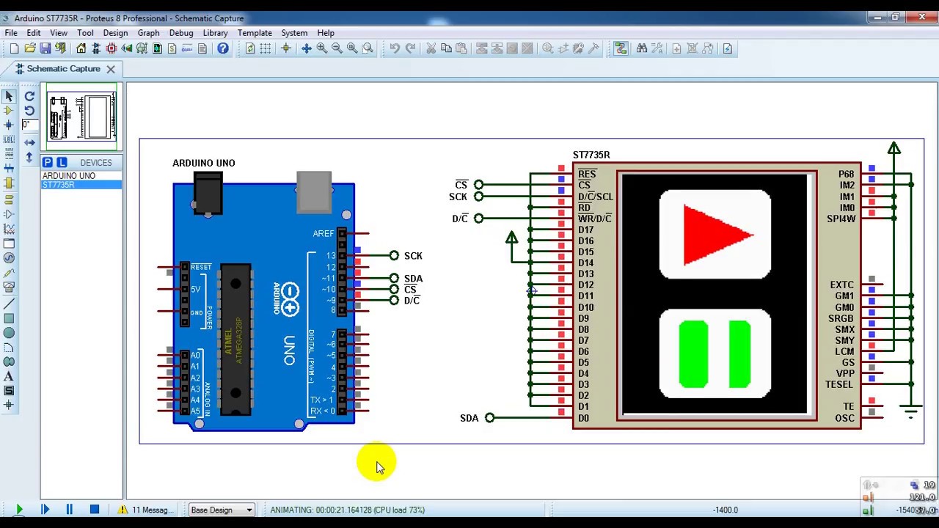Rotate clockwise using the curved arrow button
The image size is (939, 528).
[29, 96]
